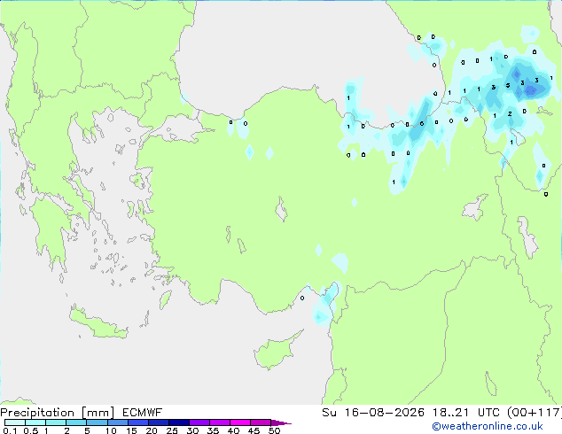Viewport: 562px width, 434px height.
Task: Pick the 10–15 mm legend swatch
Action: [117, 422]
